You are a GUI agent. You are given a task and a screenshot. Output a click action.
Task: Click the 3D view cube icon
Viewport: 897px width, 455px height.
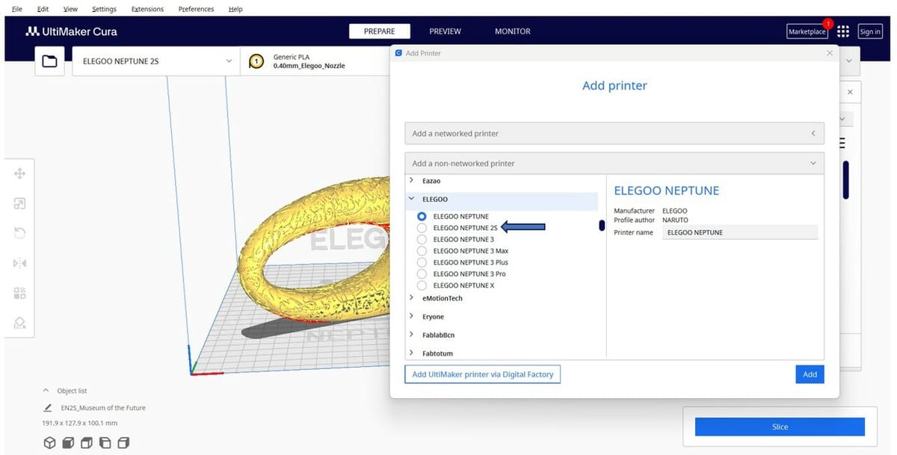point(49,443)
